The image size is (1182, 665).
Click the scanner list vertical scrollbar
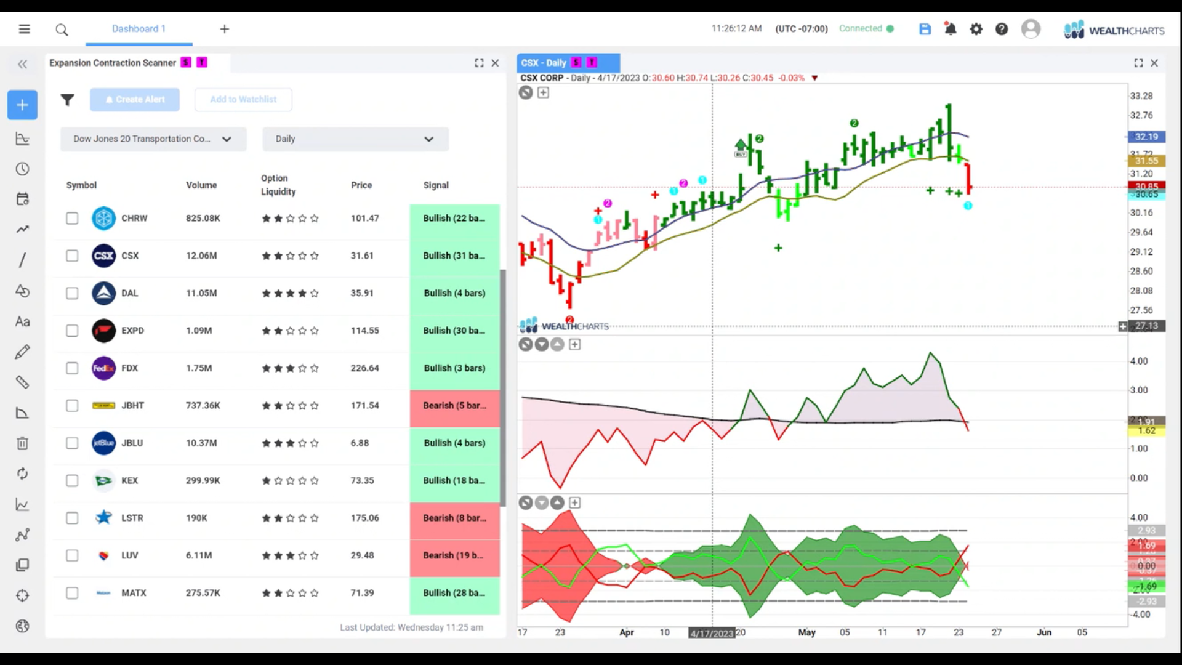pyautogui.click(x=503, y=388)
